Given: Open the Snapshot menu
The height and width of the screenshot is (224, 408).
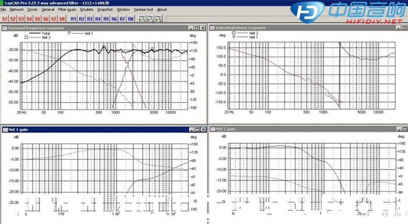Looking at the screenshot, I should point(105,10).
